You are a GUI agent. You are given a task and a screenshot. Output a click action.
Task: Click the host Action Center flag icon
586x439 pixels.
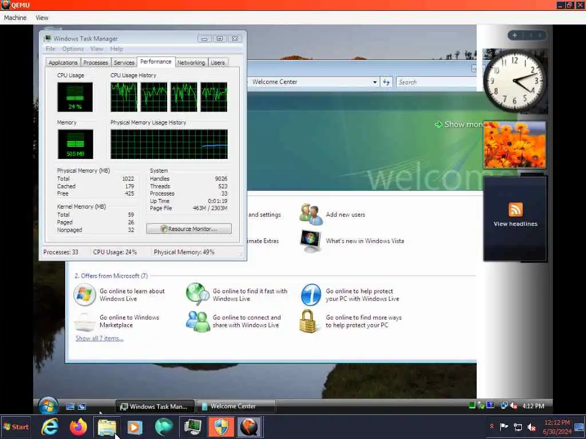[504, 426]
